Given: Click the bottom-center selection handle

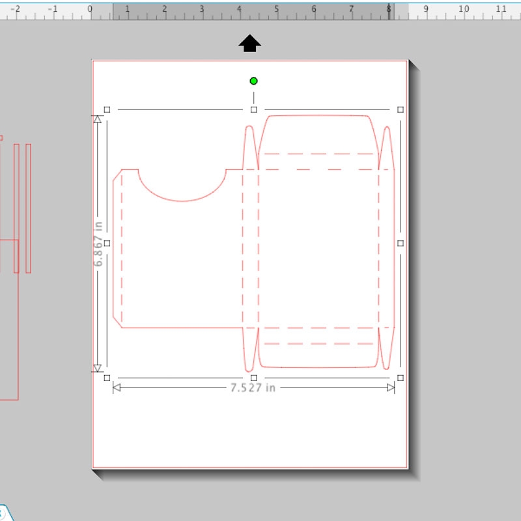Looking at the screenshot, I should click(x=253, y=378).
